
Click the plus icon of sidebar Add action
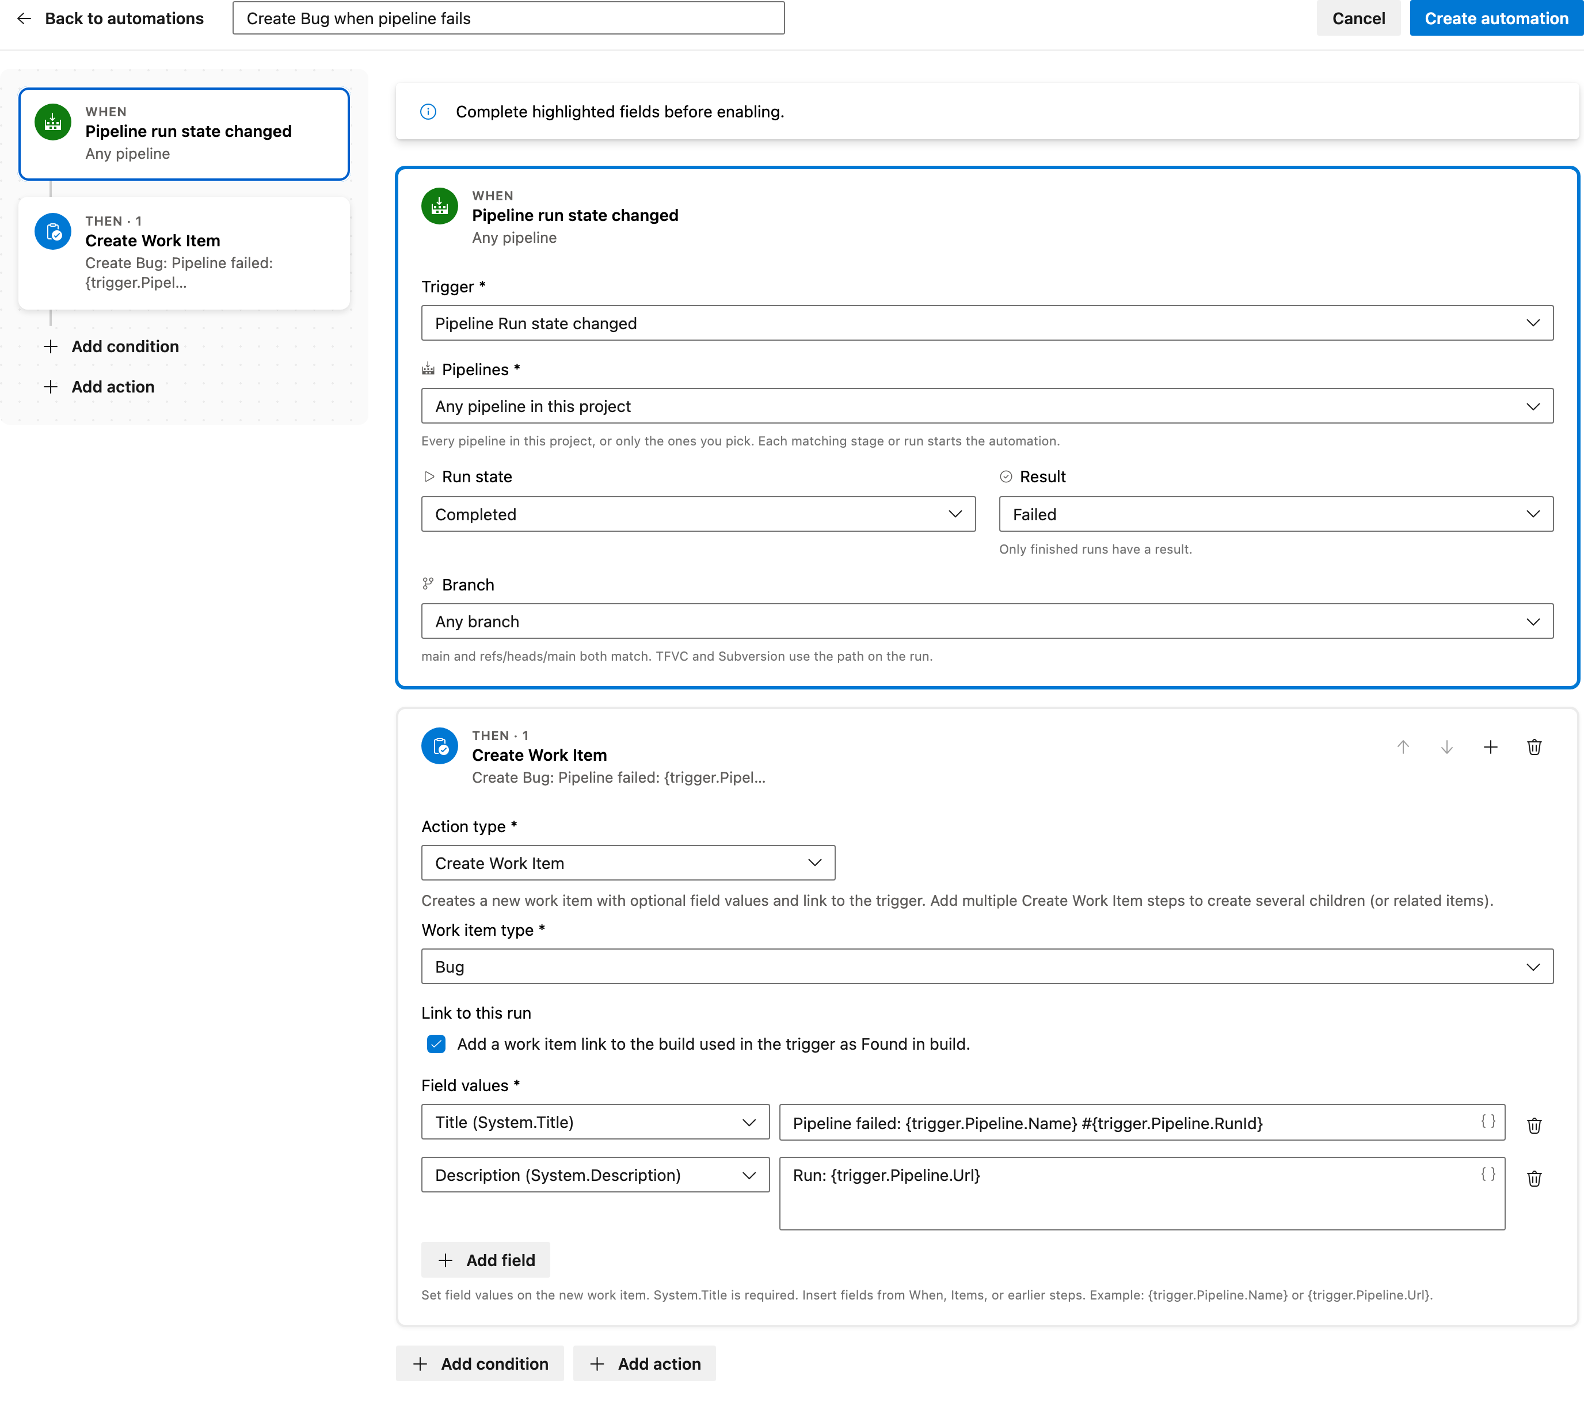point(51,387)
